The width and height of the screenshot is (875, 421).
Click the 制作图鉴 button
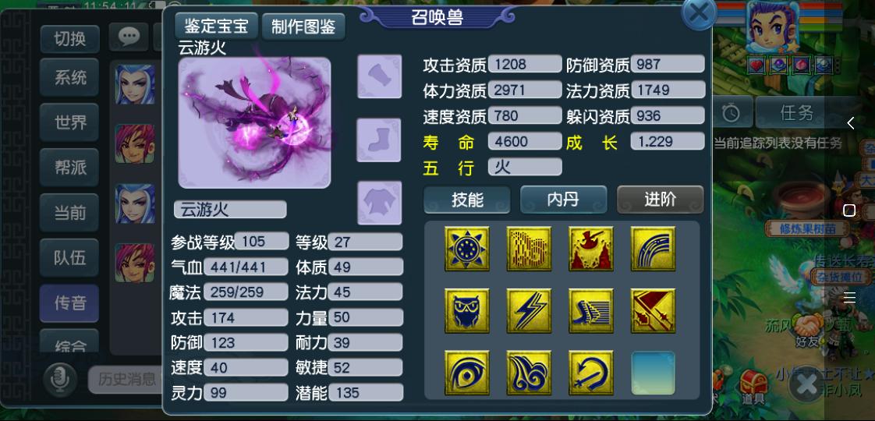coord(303,27)
